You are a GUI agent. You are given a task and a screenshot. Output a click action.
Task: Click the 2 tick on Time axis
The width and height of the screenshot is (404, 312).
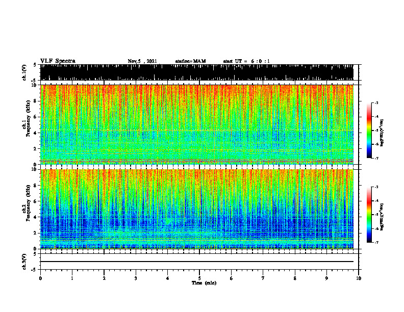[104, 278]
